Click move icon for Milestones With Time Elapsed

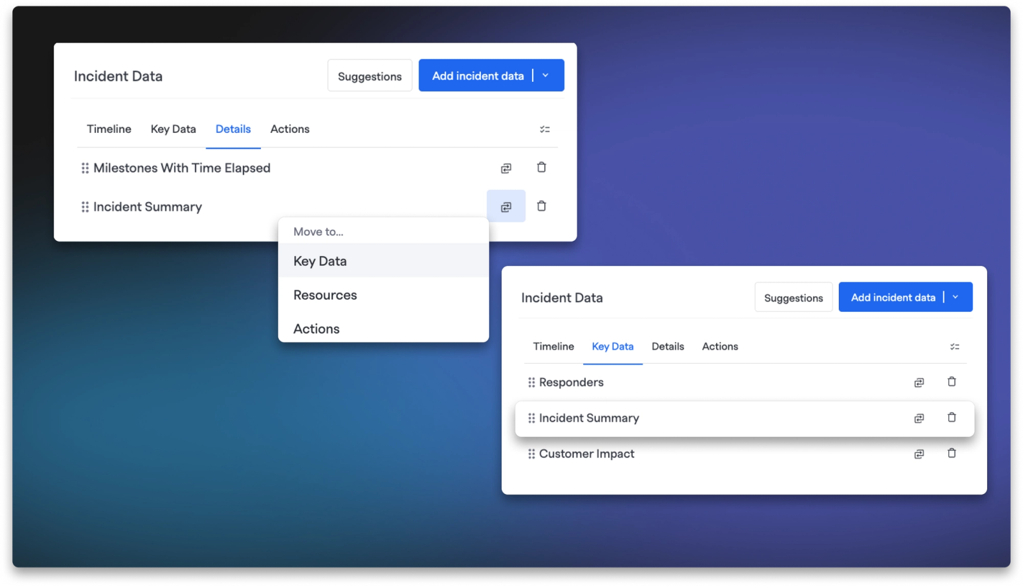click(506, 168)
